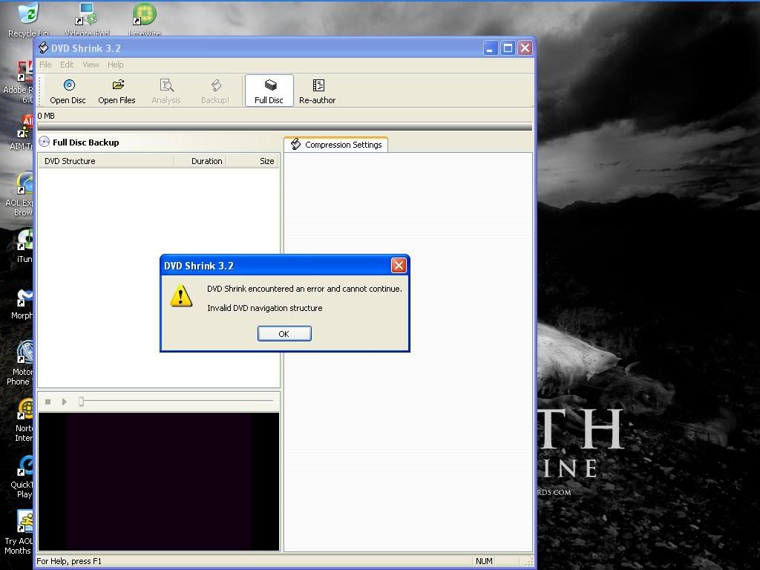Select the Full Disc mode button
Image resolution: width=760 pixels, height=570 pixels.
coord(269,91)
